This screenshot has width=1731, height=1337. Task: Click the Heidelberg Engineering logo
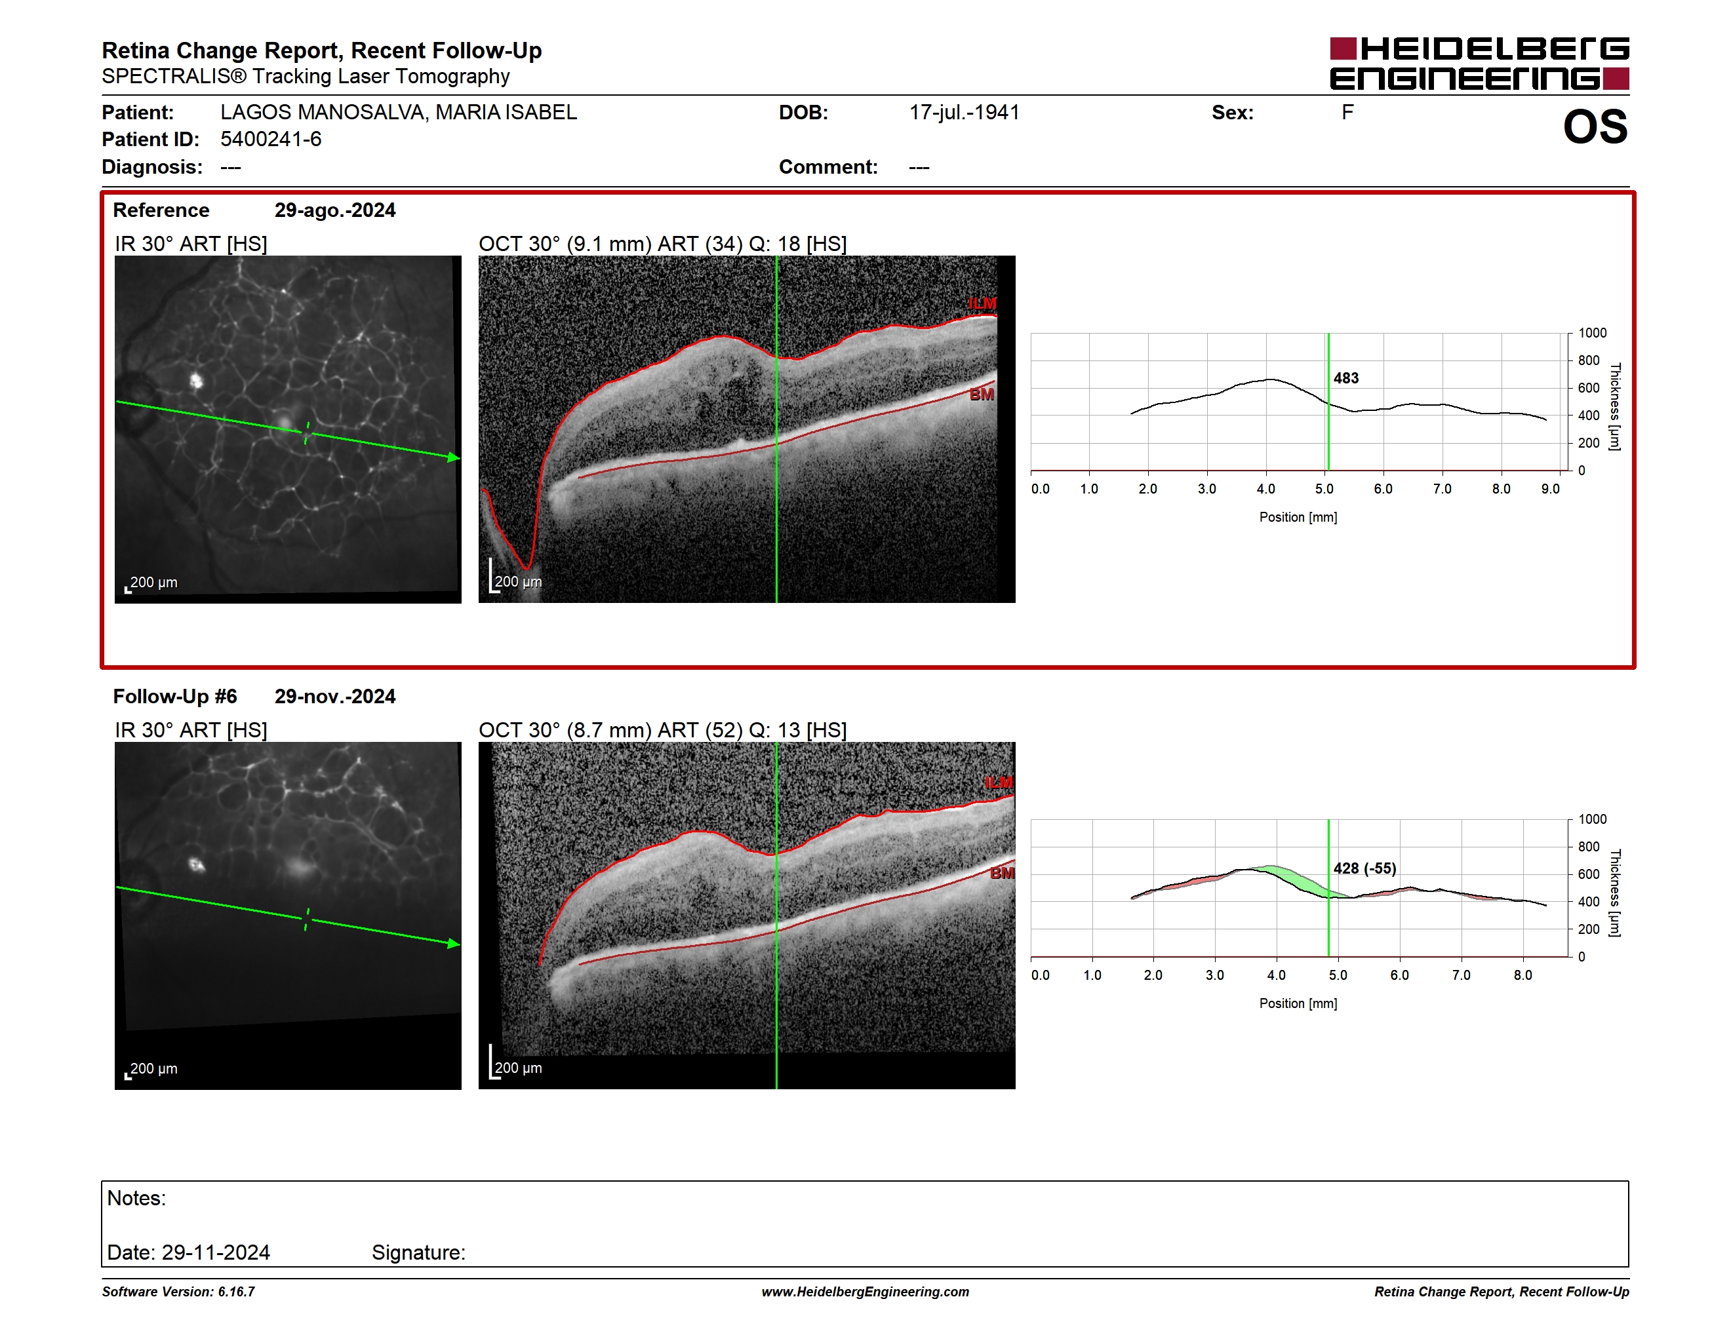coord(1479,64)
